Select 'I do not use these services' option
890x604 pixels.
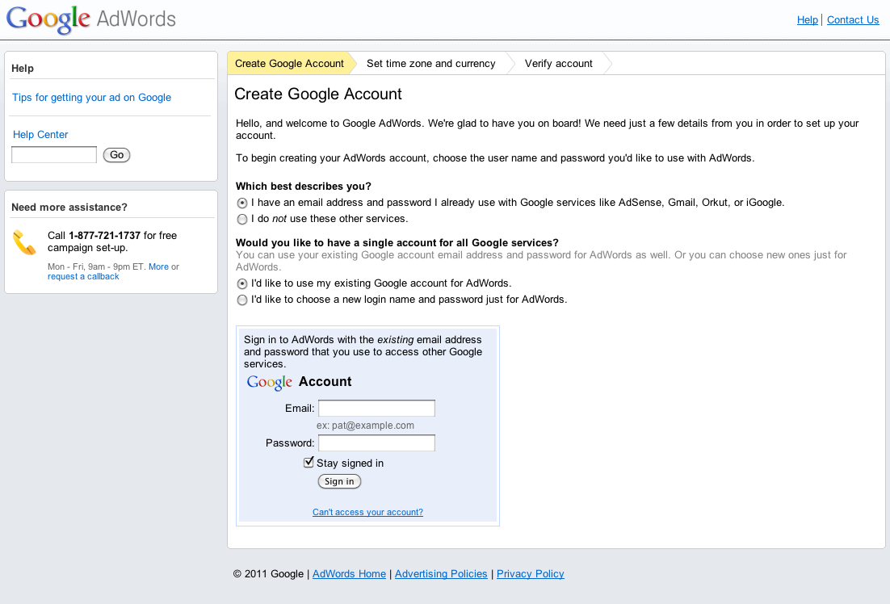242,219
